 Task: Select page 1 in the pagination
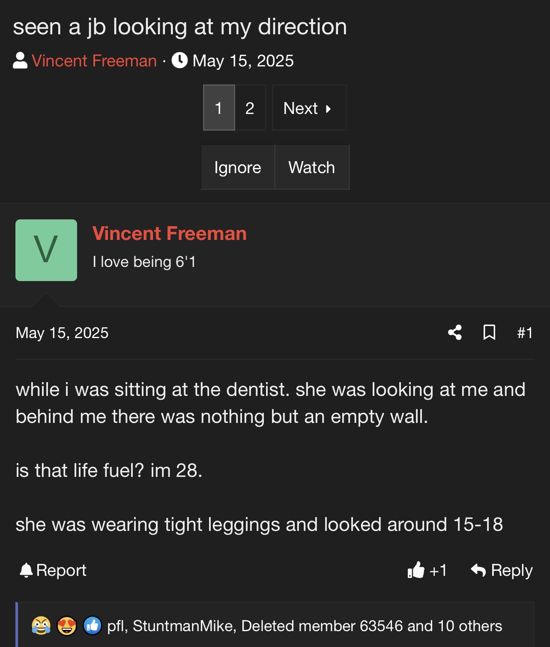(219, 108)
